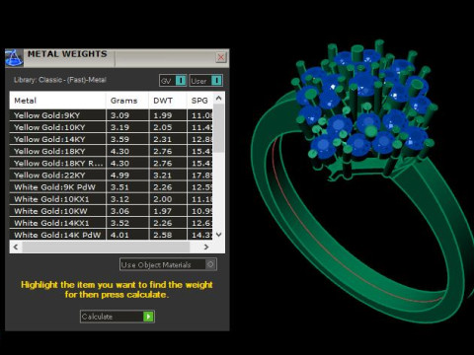Click the yellow highlight instruction text

click(x=117, y=289)
